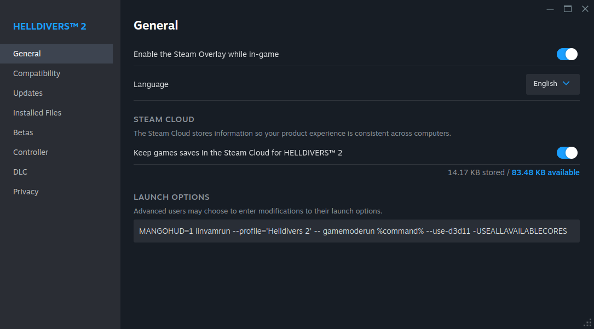The width and height of the screenshot is (594, 329).
Task: Go to Installed Files section
Action: click(x=56, y=113)
